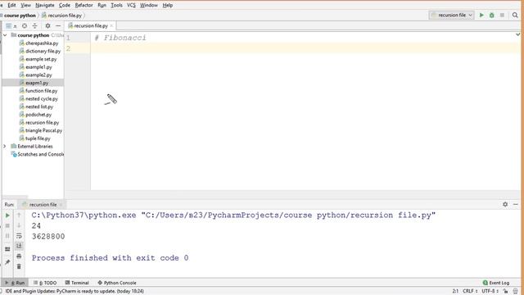Viewport: 524px width, 295px height.
Task: Select the recursion file tab in Run panel
Action: click(x=43, y=204)
